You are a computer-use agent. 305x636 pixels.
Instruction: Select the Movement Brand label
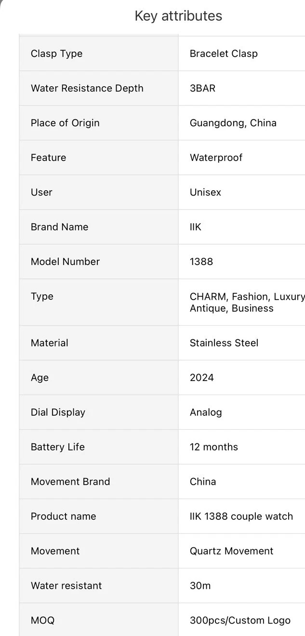pos(70,482)
